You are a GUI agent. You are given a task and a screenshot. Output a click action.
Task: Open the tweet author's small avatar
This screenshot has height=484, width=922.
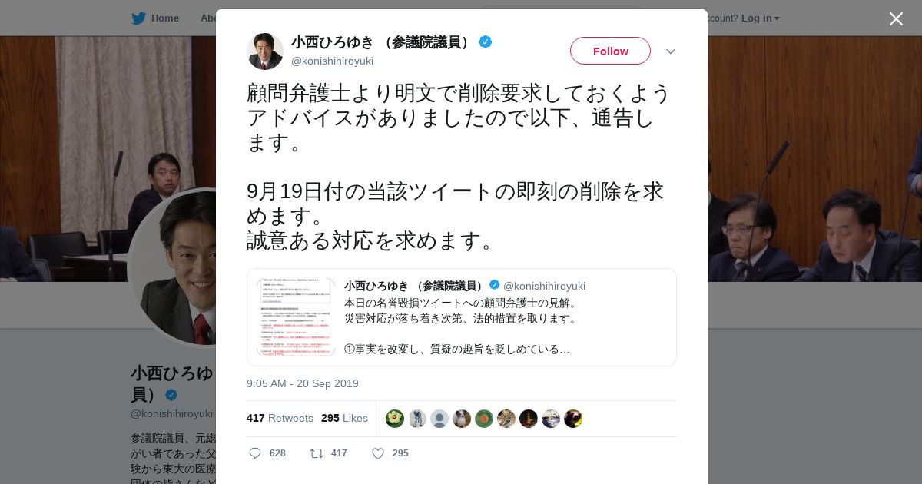[265, 51]
